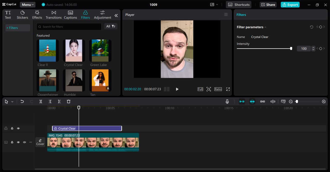
Task: Click the record voiceover microphone
Action: [227, 102]
